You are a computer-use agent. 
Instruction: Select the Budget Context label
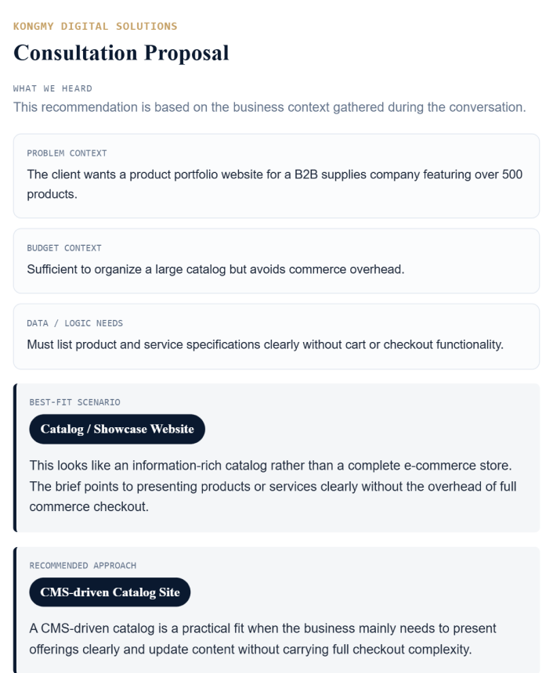(x=64, y=248)
